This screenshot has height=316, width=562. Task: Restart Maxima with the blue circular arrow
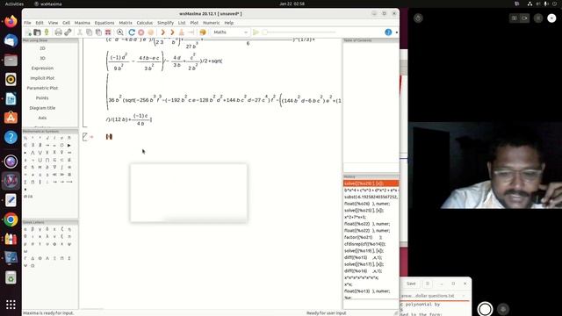132,32
